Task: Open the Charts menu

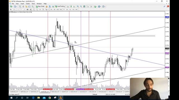Action: (x=28, y=4)
